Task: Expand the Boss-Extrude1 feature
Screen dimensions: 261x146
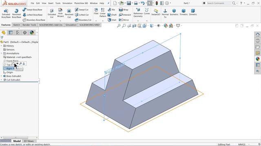Action: point(1,76)
